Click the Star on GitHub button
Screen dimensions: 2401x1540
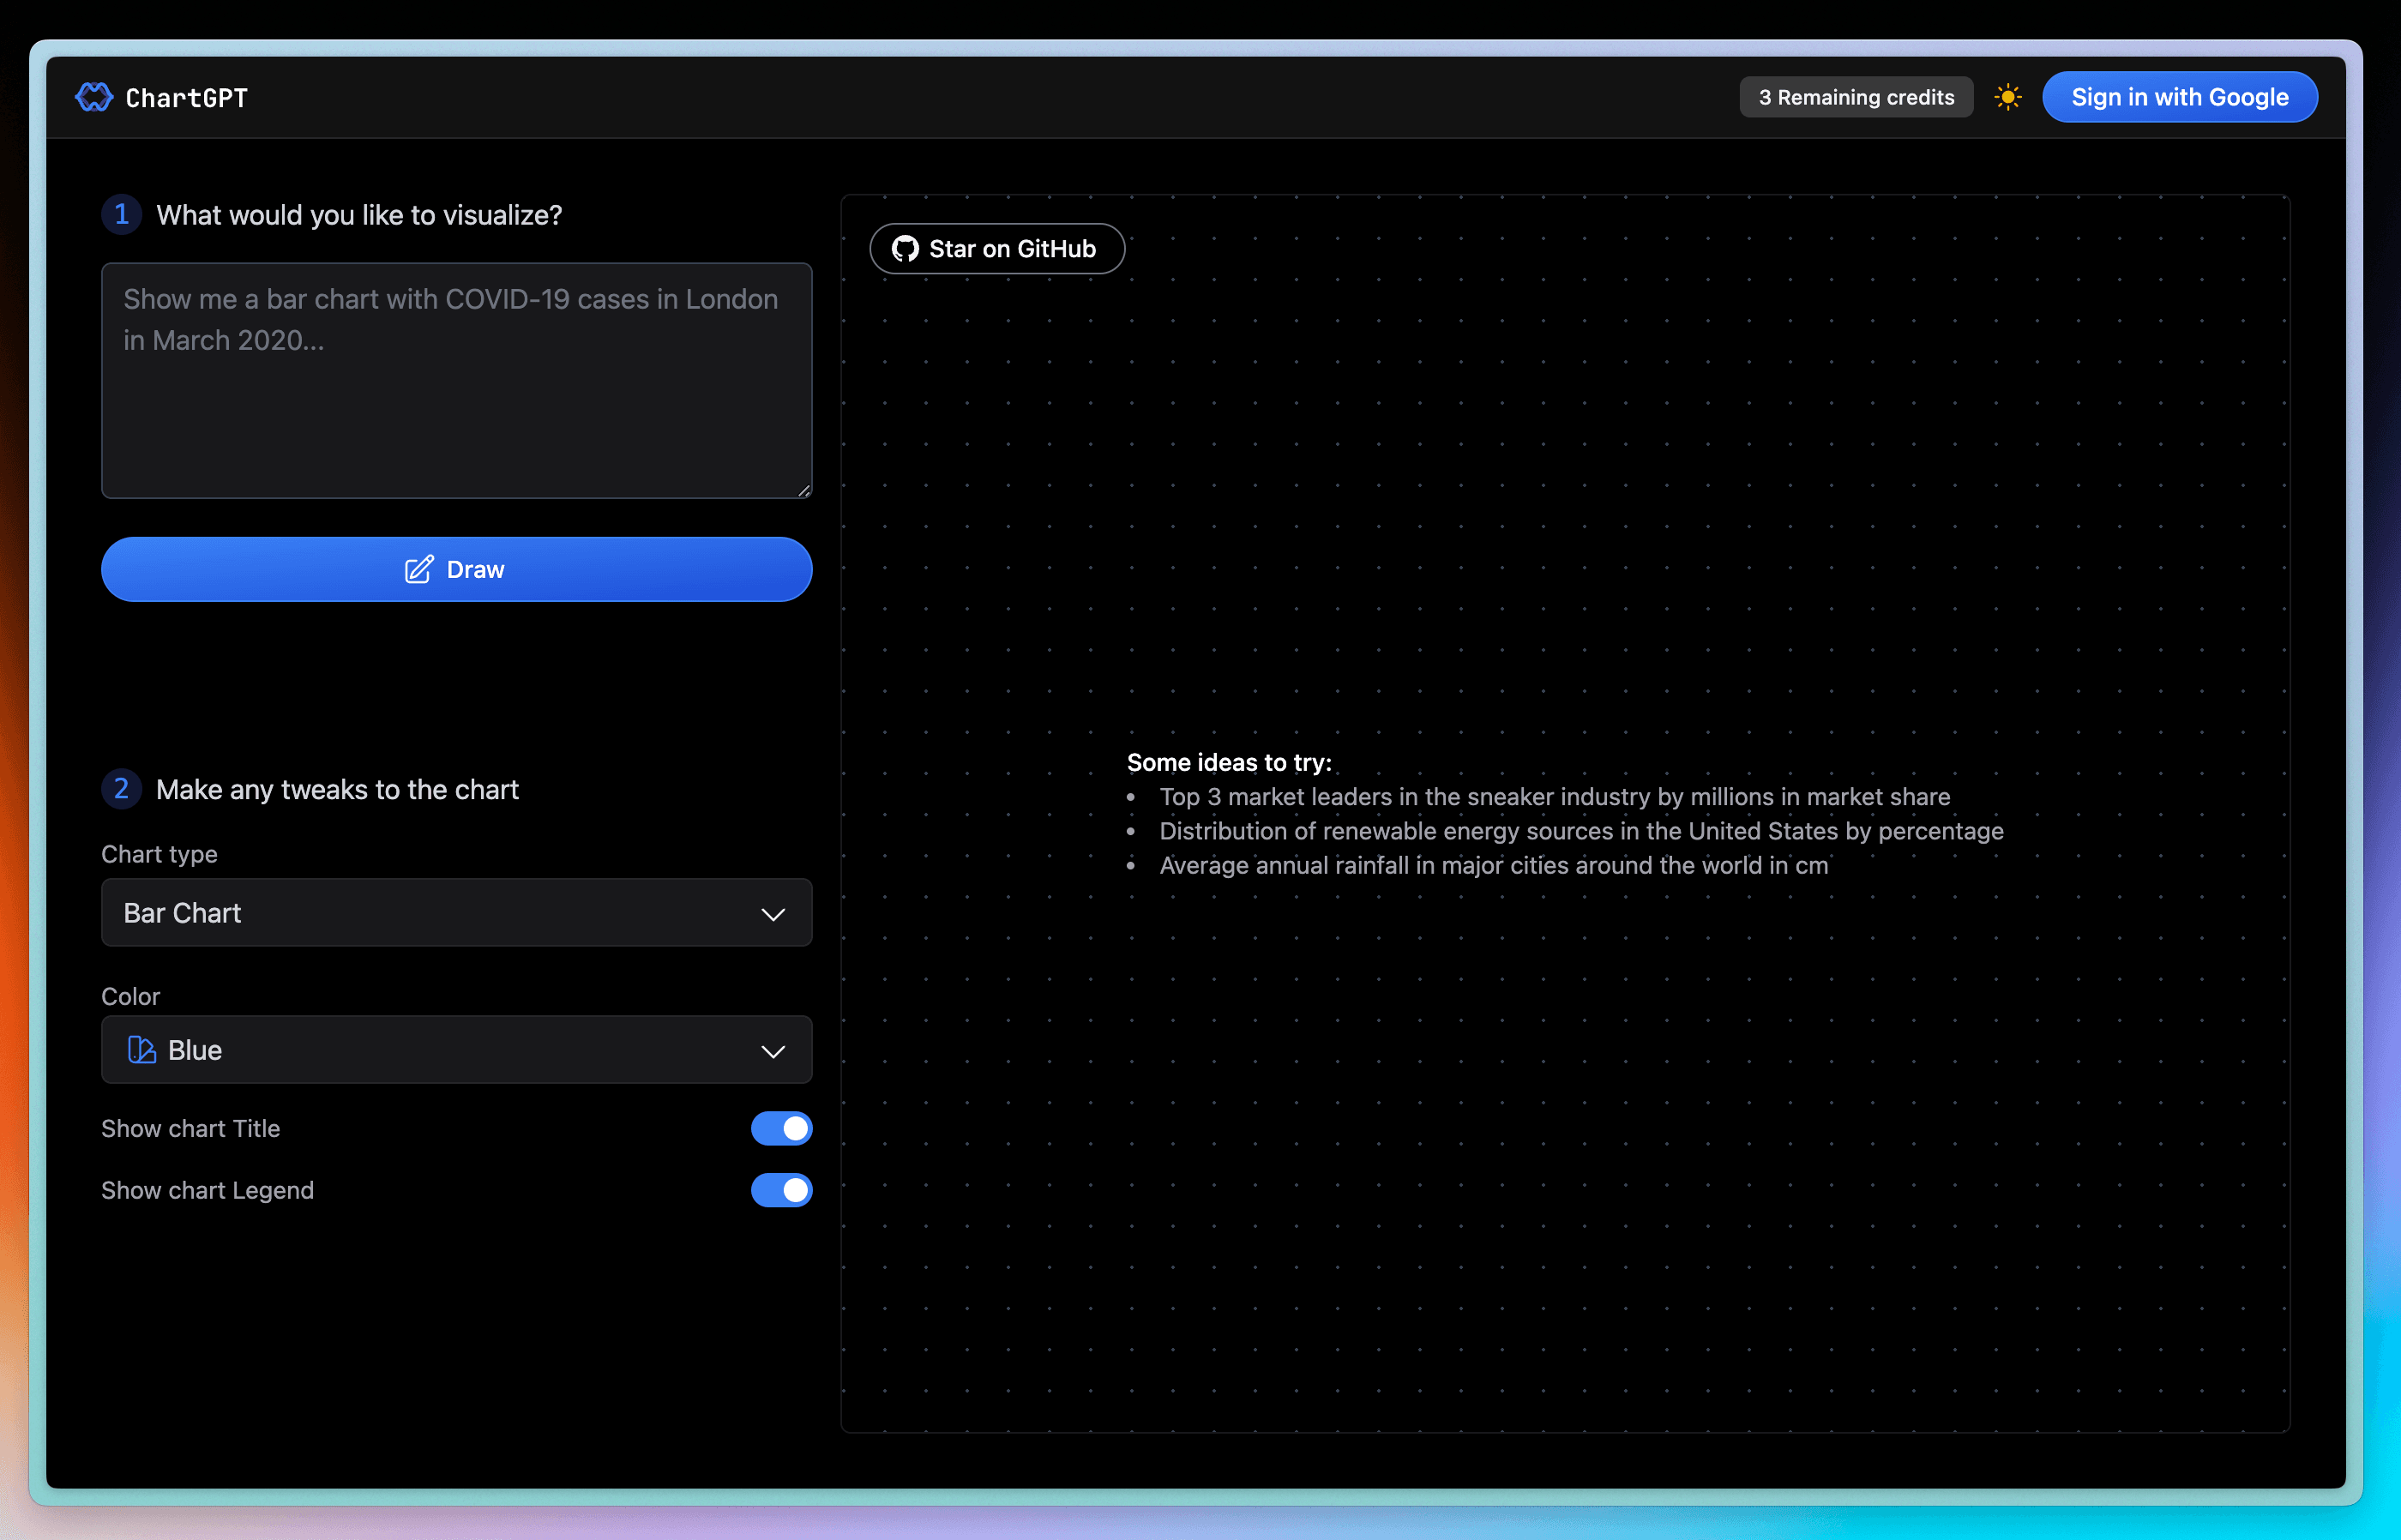point(996,248)
